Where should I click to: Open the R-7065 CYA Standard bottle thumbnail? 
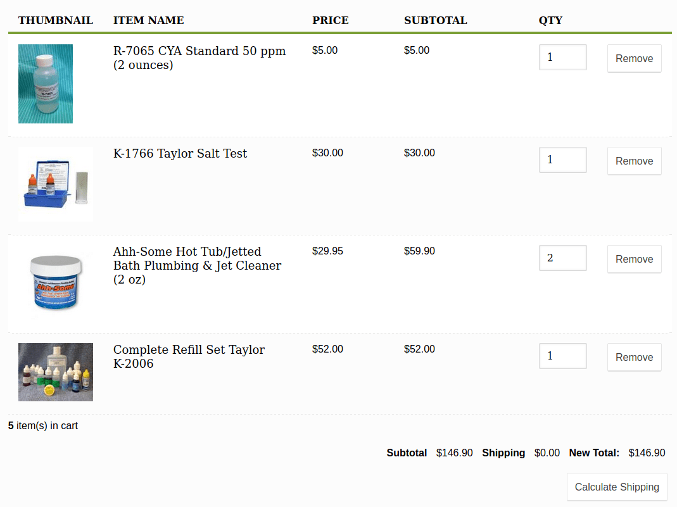(46, 84)
